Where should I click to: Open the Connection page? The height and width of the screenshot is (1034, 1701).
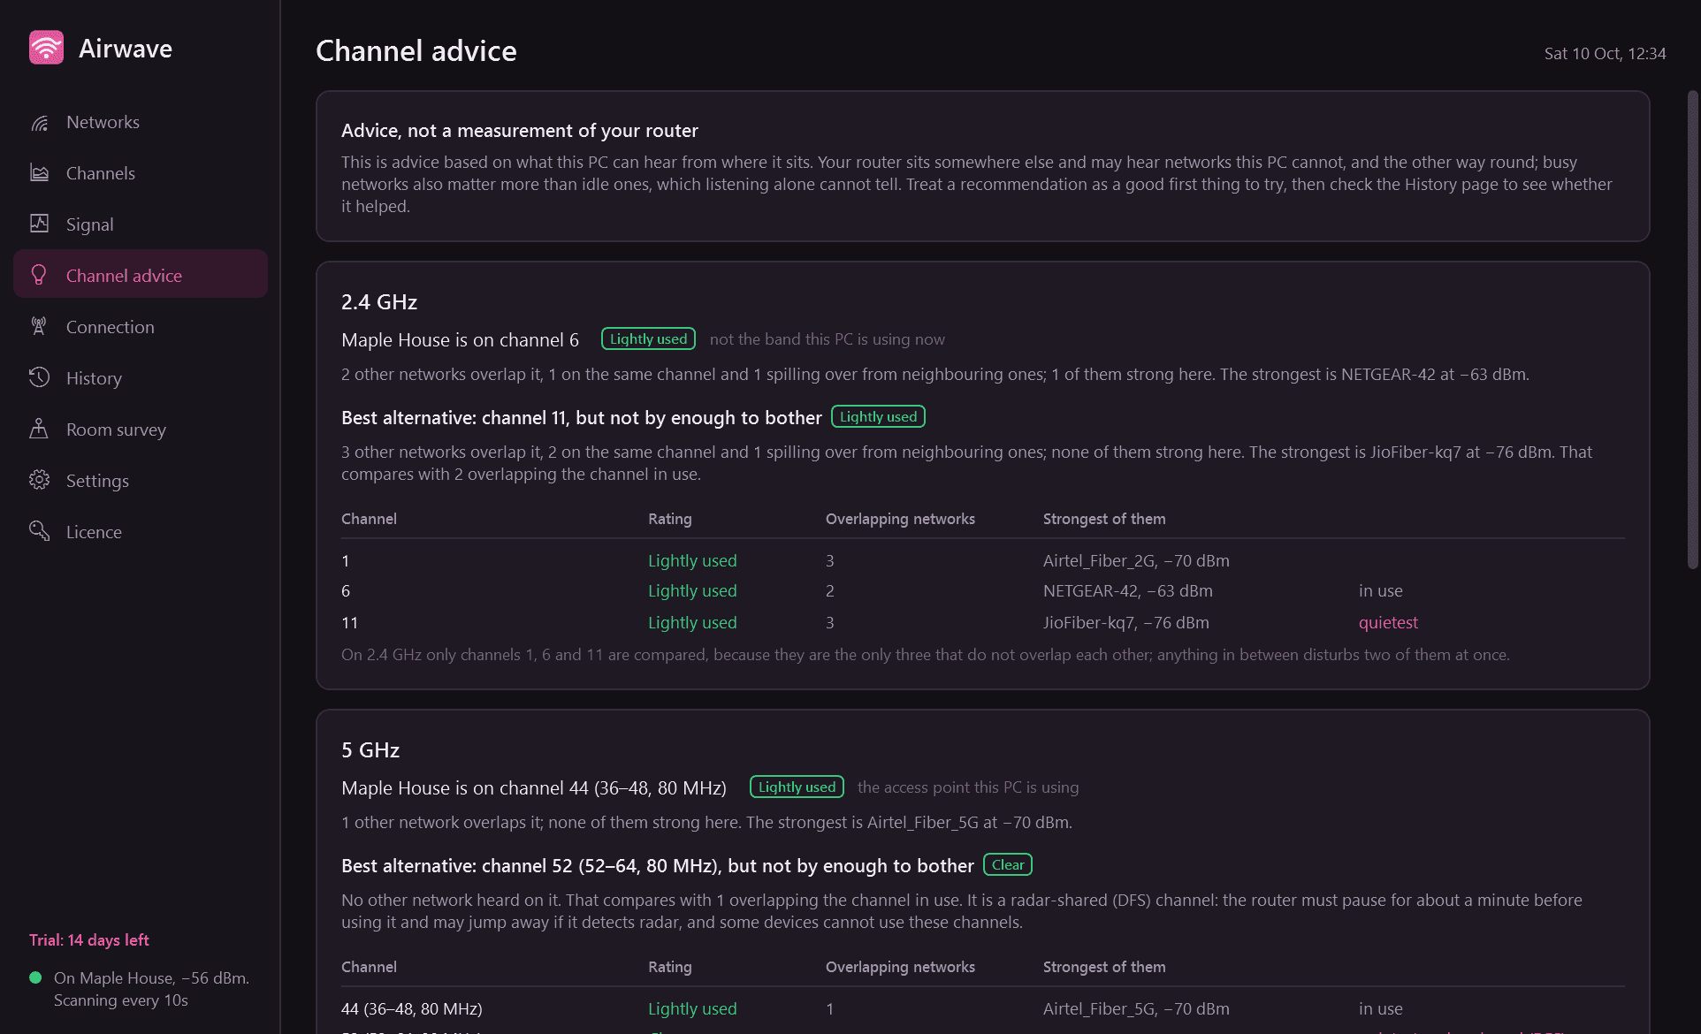point(141,327)
